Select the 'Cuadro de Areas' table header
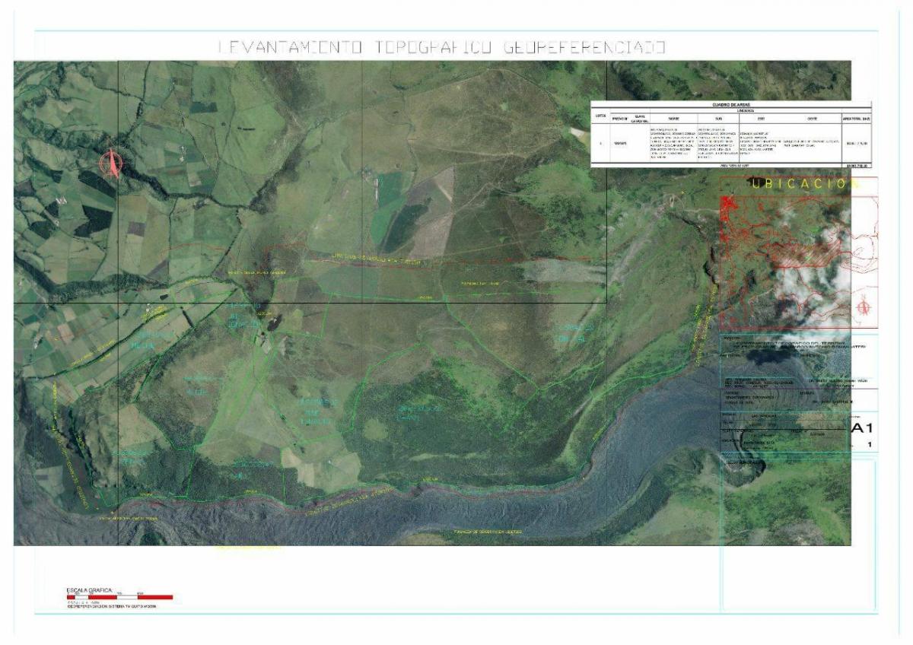 [x=730, y=104]
